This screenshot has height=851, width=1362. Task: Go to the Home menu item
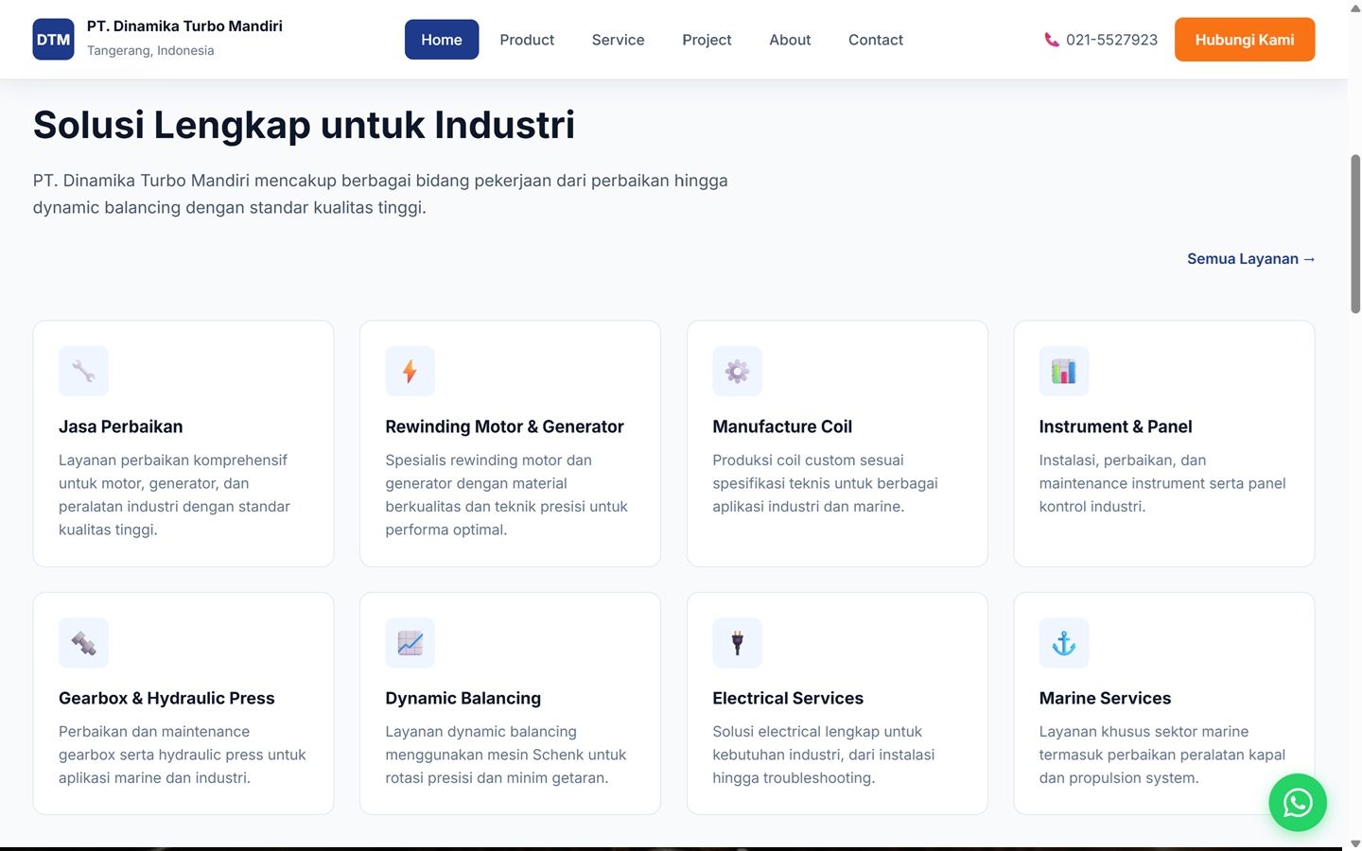click(x=442, y=40)
